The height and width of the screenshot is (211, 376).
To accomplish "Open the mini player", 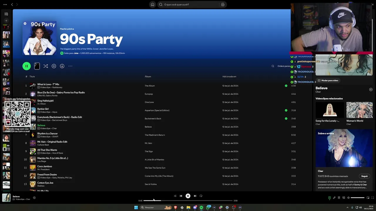I will tap(368, 198).
